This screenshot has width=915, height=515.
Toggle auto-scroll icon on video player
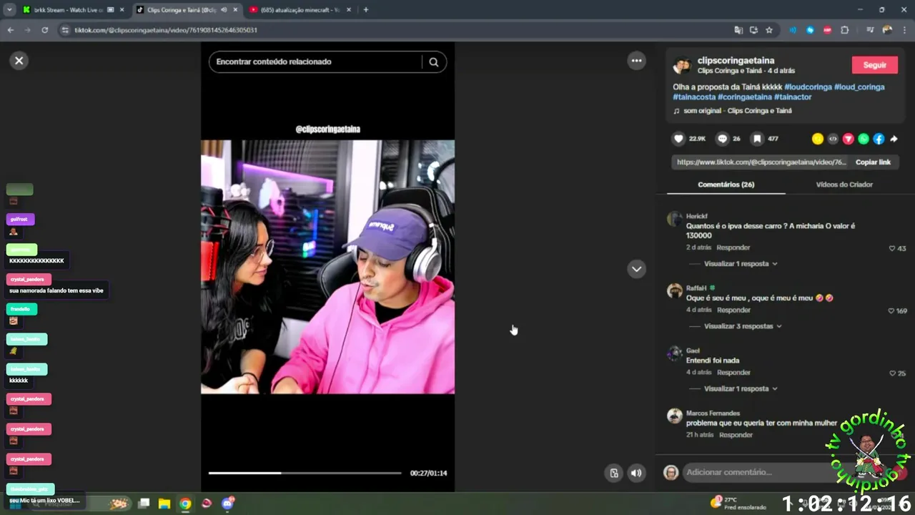tap(613, 473)
